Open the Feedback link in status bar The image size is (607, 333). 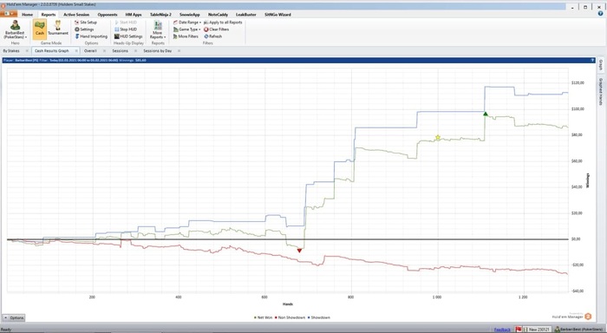click(502, 330)
